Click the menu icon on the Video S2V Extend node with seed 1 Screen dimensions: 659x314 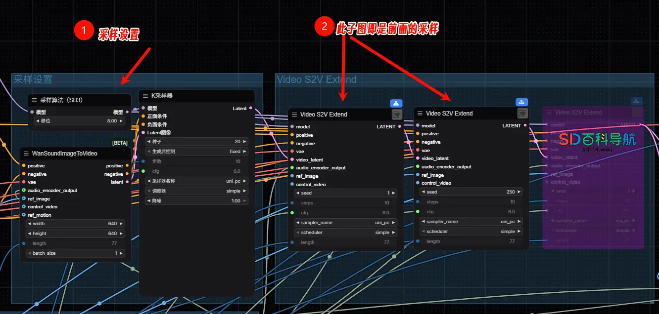(x=294, y=115)
